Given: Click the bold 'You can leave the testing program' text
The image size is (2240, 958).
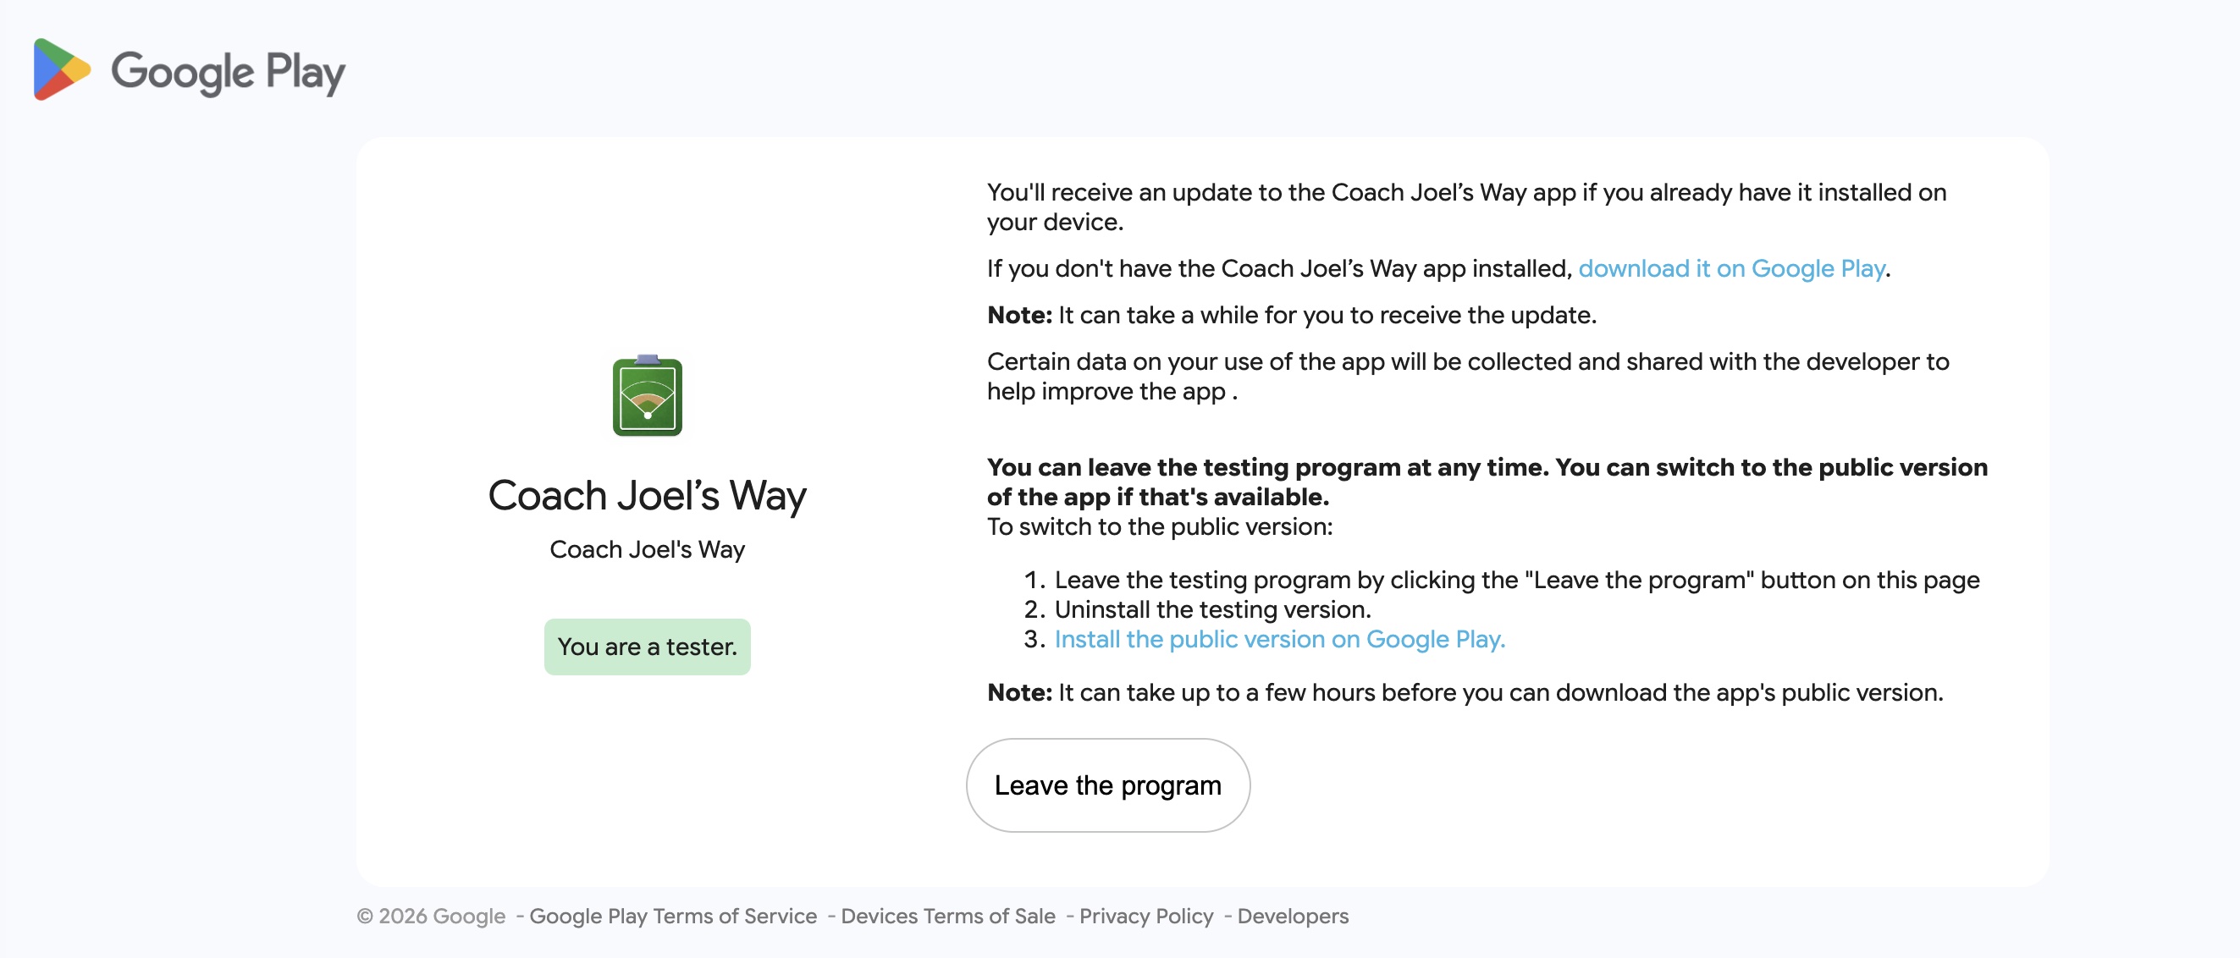Looking at the screenshot, I should (x=1487, y=482).
